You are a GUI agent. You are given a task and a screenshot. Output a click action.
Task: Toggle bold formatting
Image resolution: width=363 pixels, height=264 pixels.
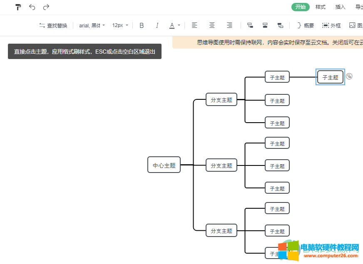[x=142, y=25]
